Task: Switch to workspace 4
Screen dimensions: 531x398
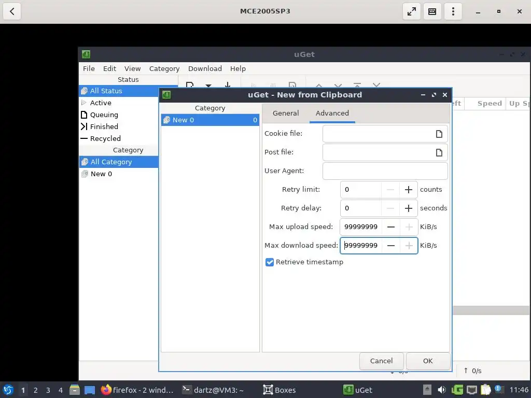Action: 61,390
